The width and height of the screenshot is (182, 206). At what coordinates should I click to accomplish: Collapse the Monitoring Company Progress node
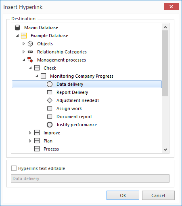pyautogui.click(x=37, y=76)
